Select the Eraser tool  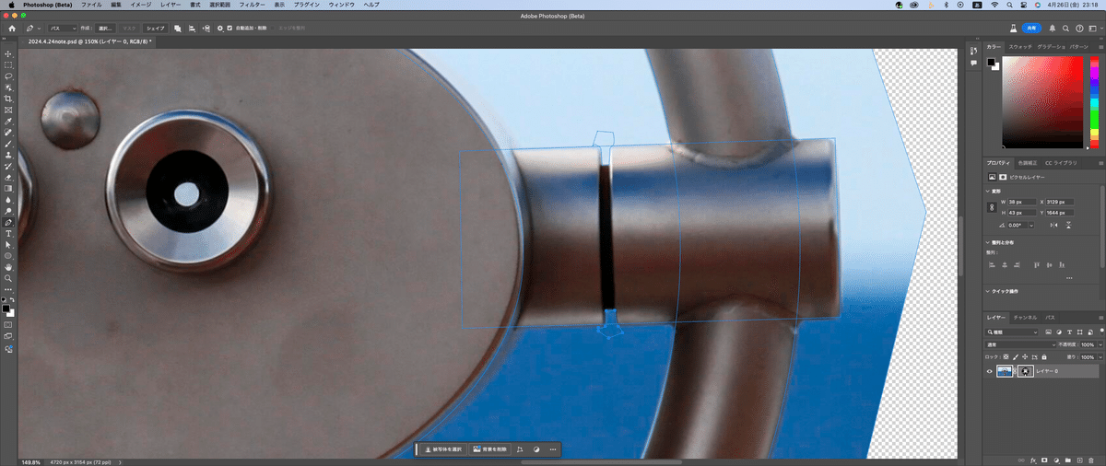8,177
